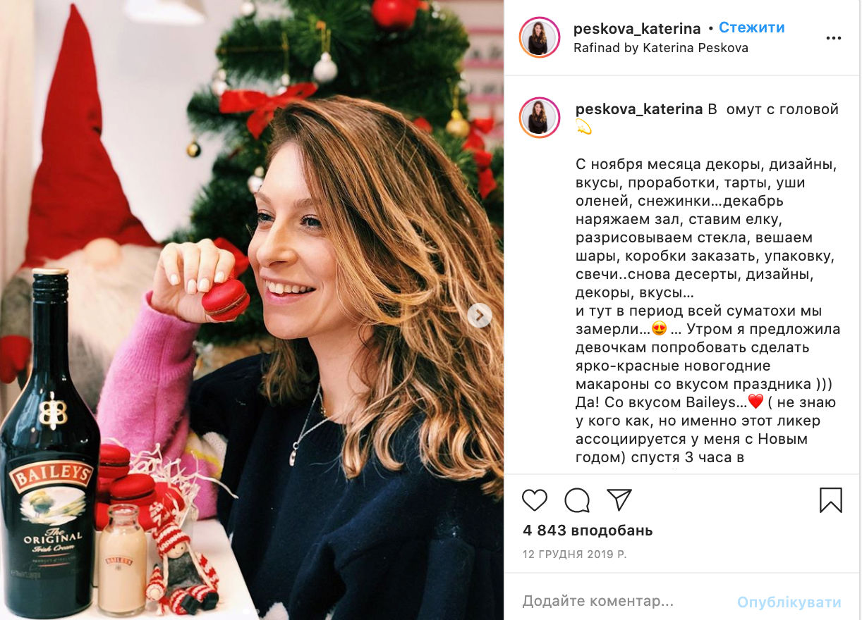Share the post with the paper plane icon

619,500
